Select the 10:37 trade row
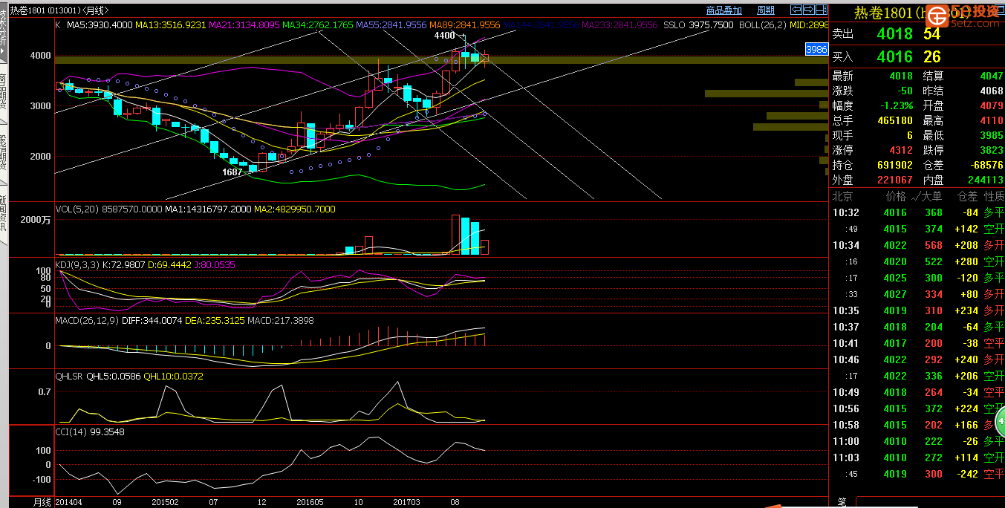Screen dimensions: 1005x508 pos(917,327)
